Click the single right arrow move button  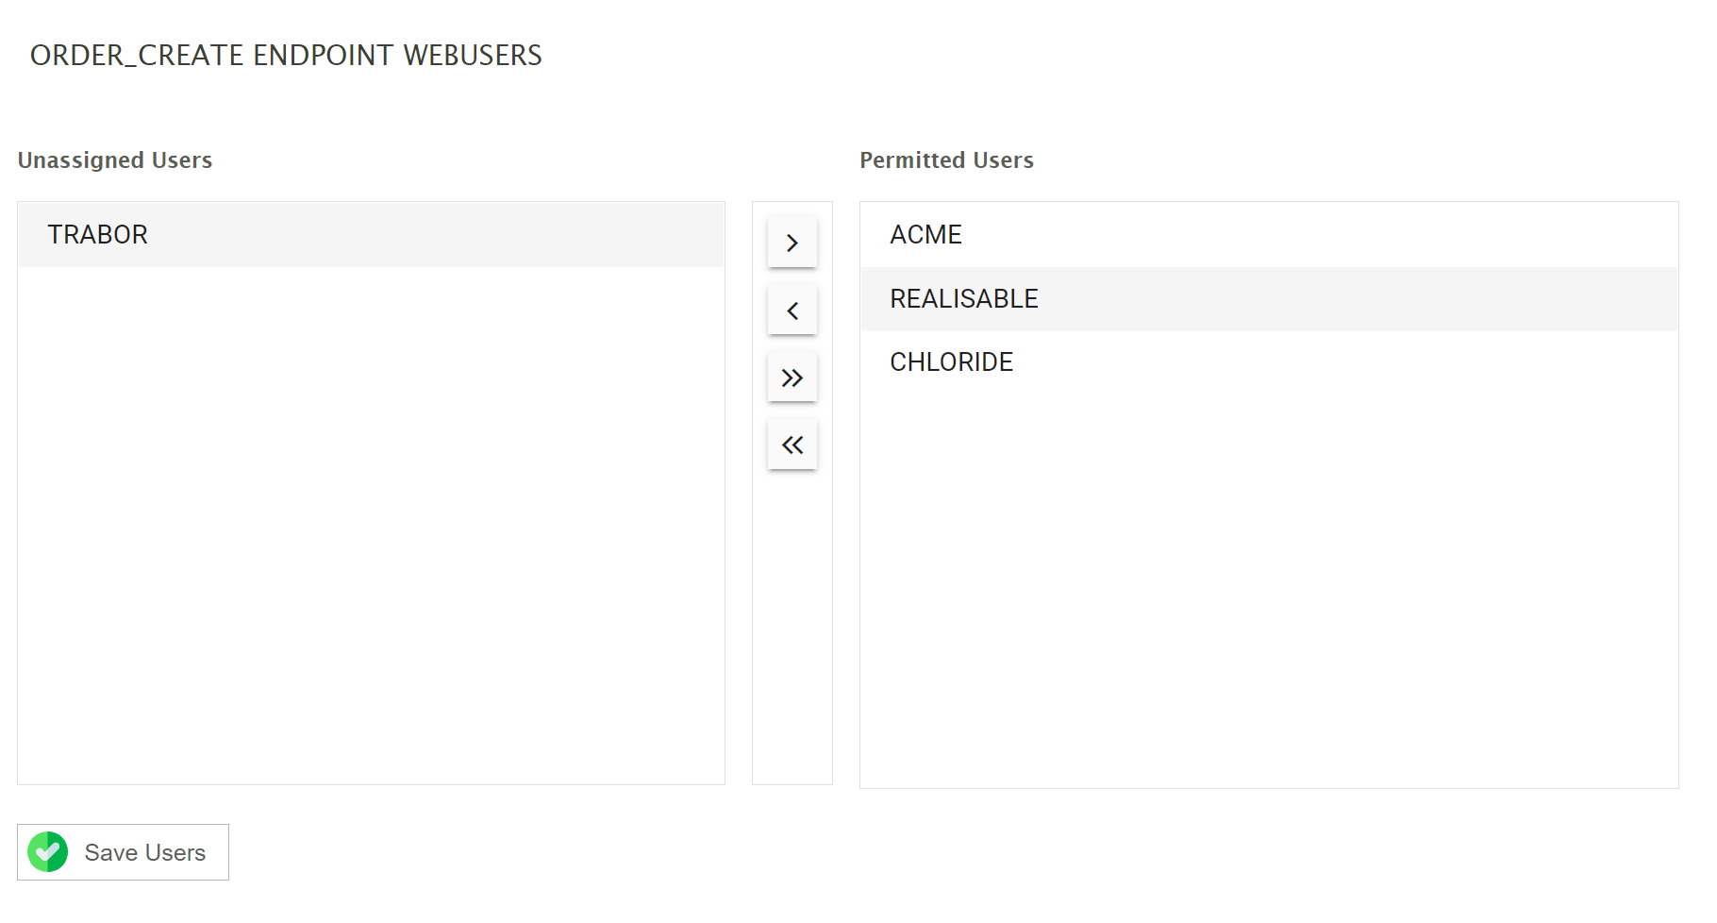point(792,243)
